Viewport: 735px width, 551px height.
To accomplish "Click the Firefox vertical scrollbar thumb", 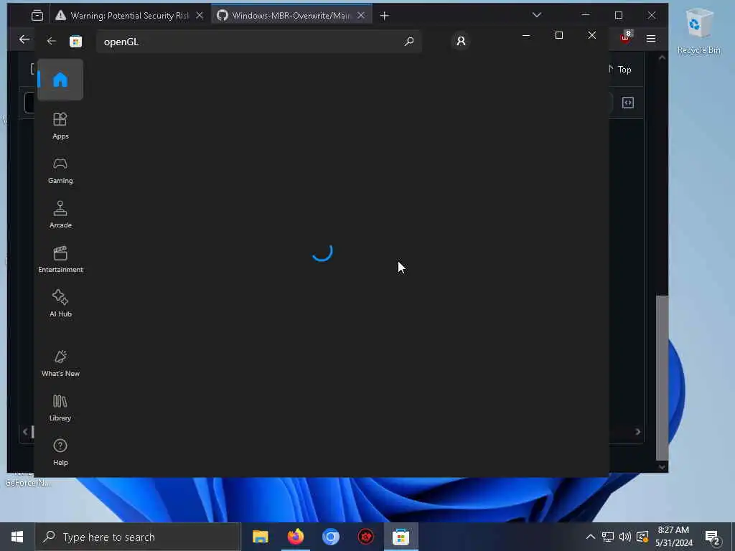I will click(x=662, y=377).
